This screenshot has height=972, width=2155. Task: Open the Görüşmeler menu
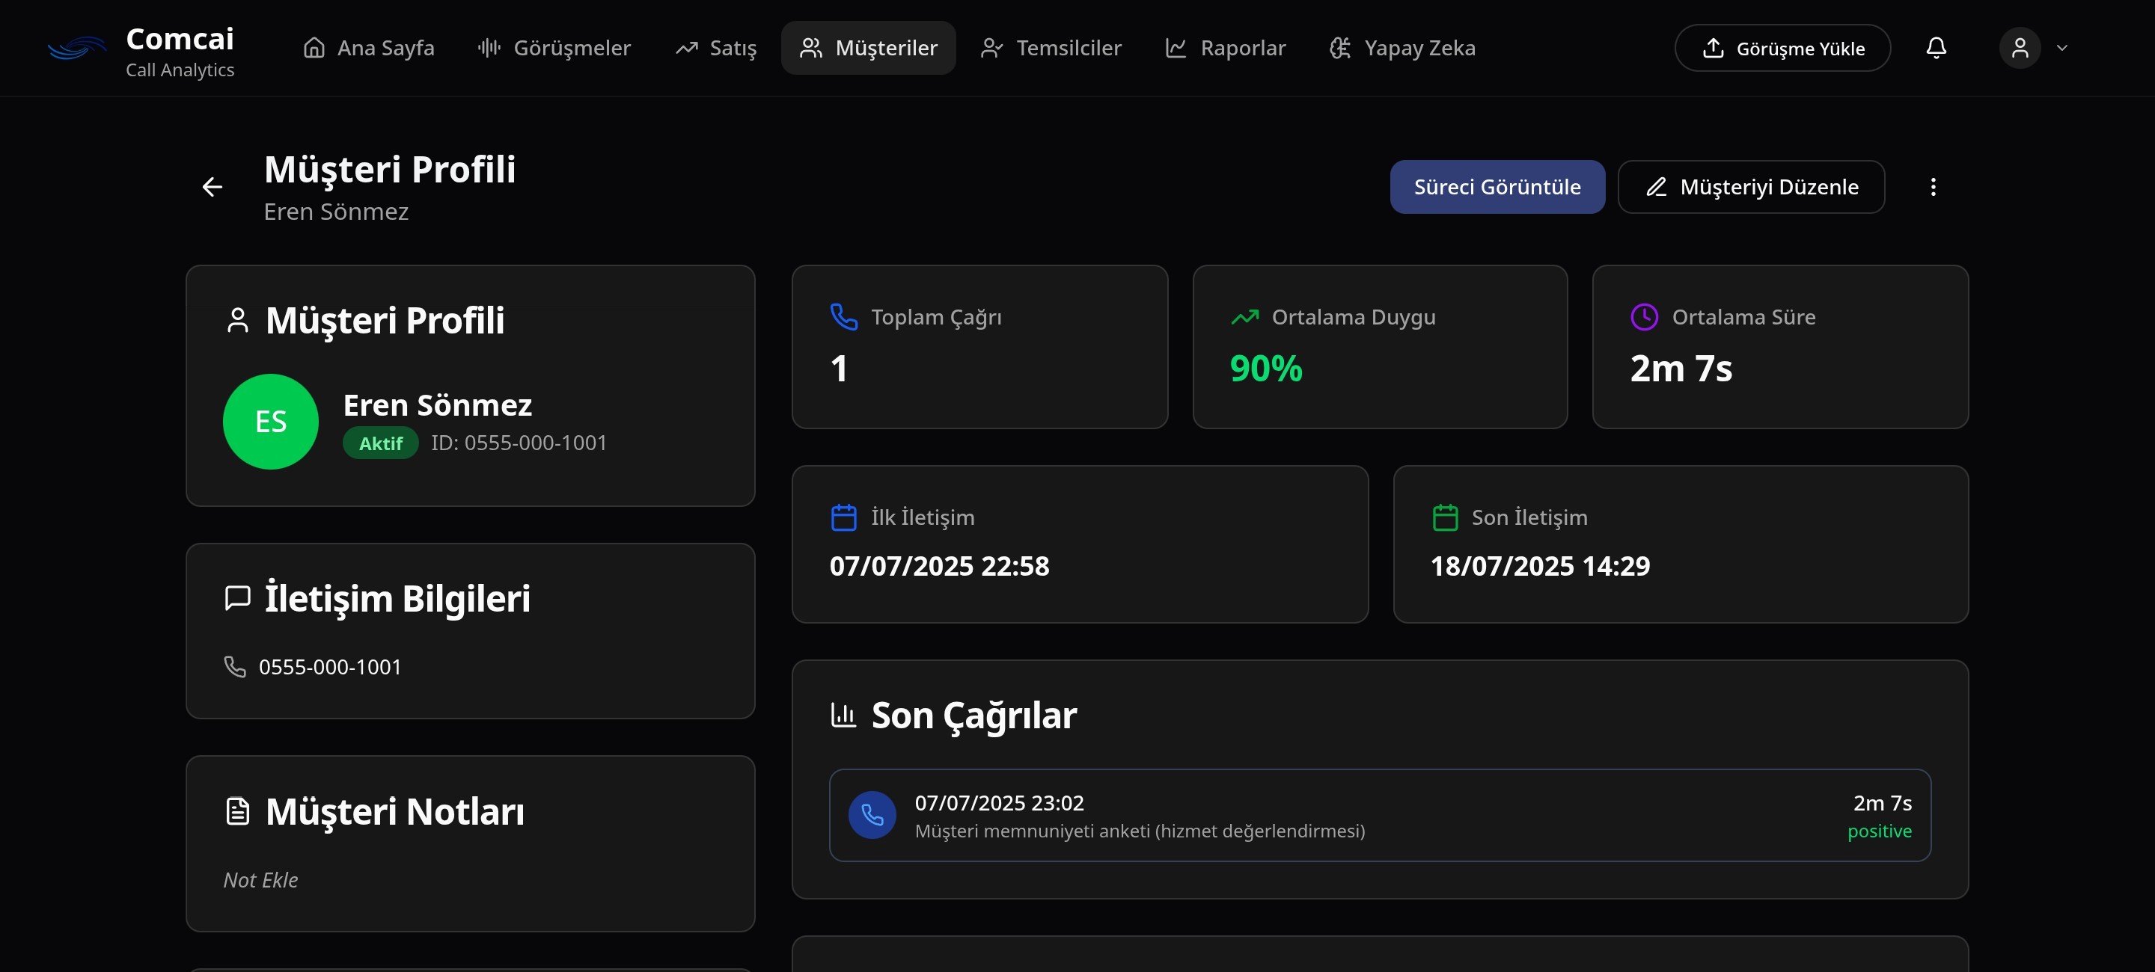tap(554, 49)
